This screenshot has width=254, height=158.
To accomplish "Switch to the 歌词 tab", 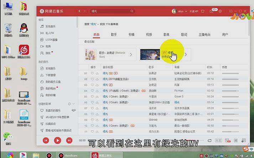I will click(x=184, y=34).
